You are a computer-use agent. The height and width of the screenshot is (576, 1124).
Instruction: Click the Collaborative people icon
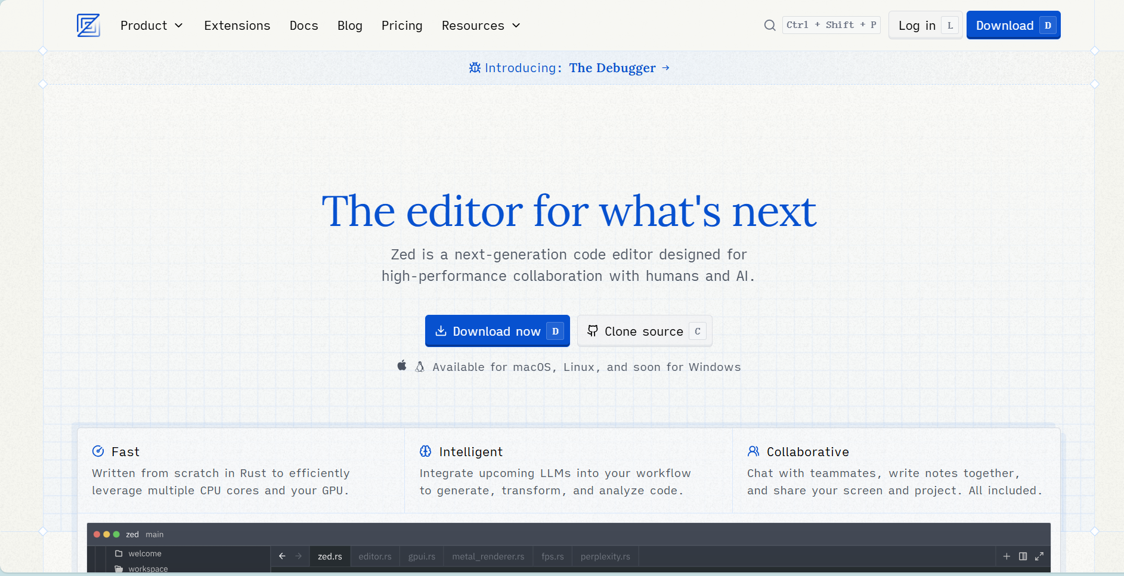tap(753, 451)
